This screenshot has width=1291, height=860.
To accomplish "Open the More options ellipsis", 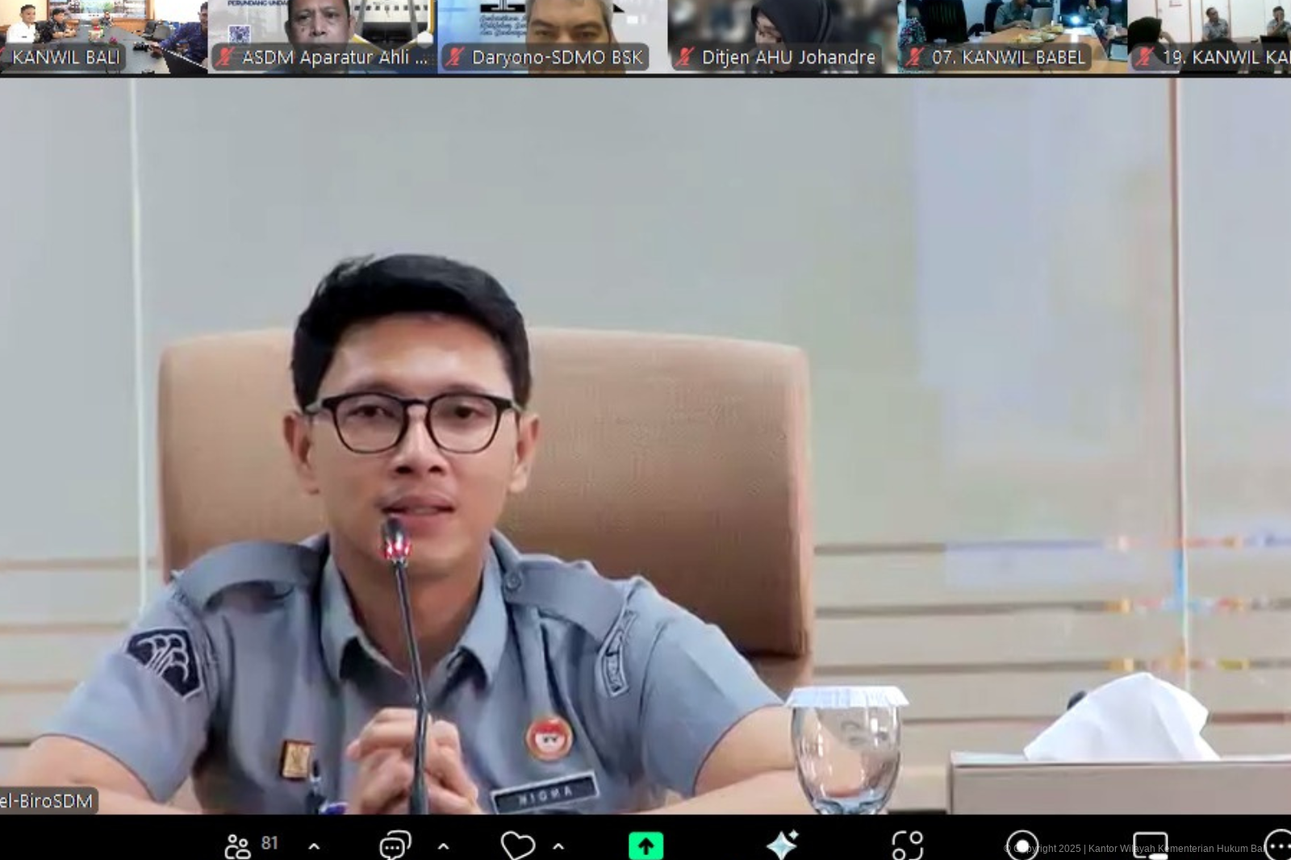I will [1277, 845].
